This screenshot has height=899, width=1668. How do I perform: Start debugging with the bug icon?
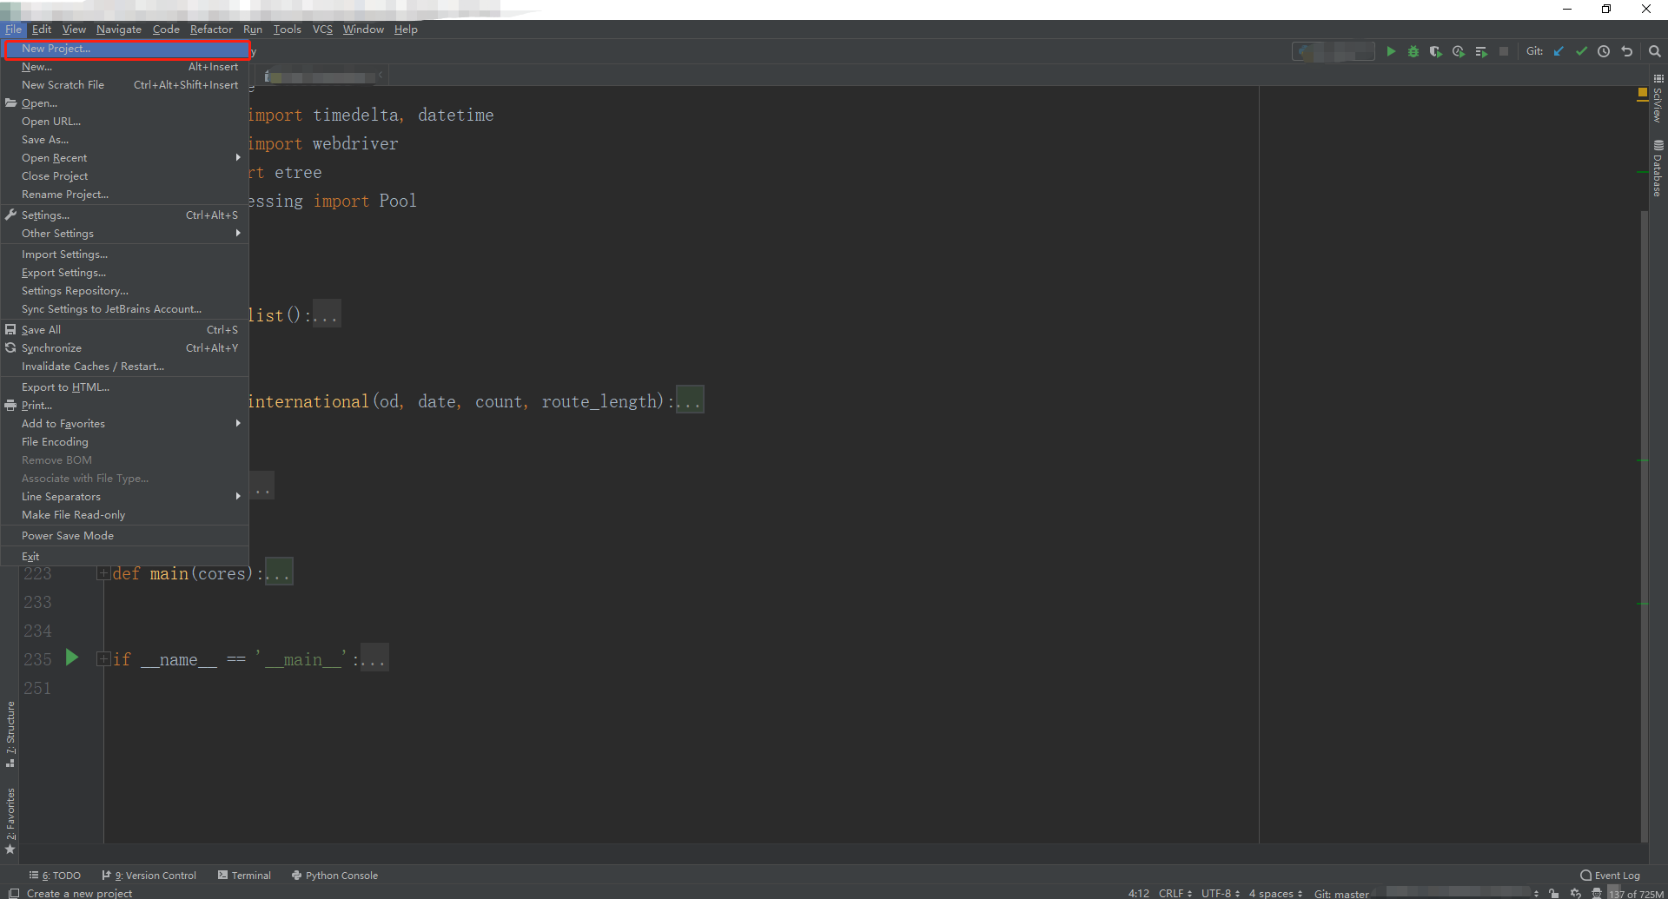click(1413, 51)
